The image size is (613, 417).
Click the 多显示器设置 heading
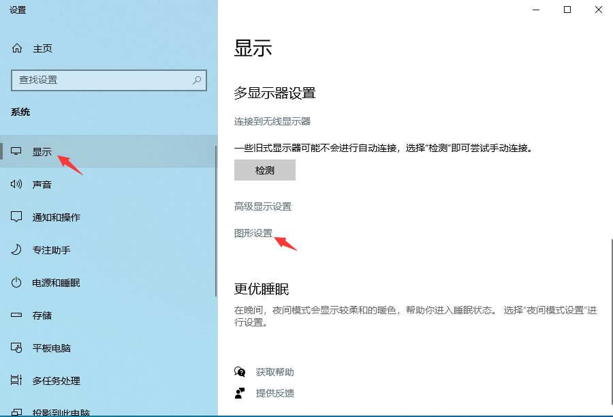(x=275, y=93)
